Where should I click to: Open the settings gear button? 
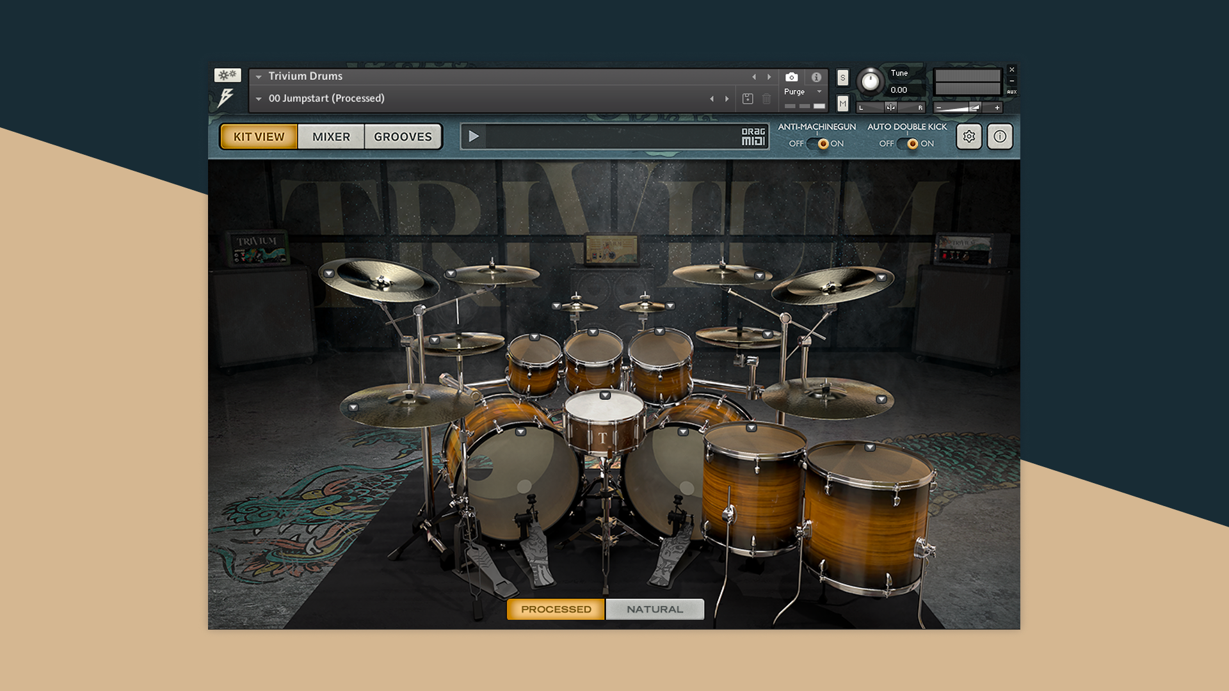pos(968,136)
